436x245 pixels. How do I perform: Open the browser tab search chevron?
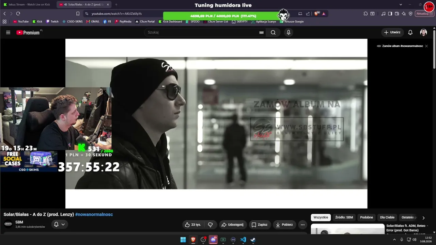(x=401, y=4)
